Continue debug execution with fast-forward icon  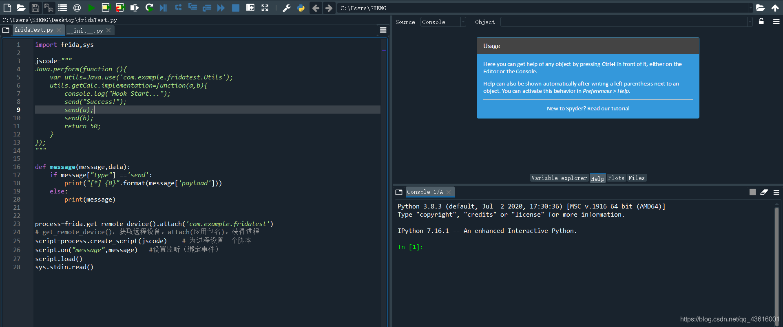pos(221,8)
